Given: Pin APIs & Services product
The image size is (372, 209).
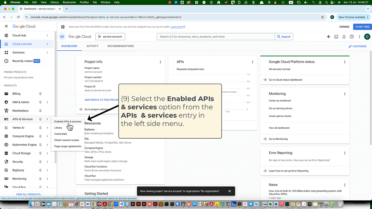Looking at the screenshot, I should click(40, 120).
